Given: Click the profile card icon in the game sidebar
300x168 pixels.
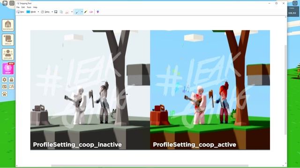Looking at the screenshot, I should pos(5,87).
